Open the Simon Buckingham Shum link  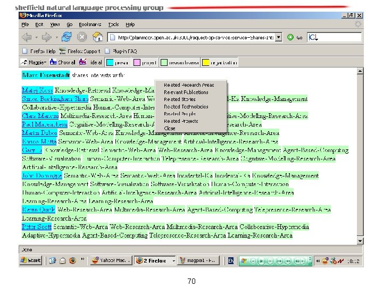[55, 99]
